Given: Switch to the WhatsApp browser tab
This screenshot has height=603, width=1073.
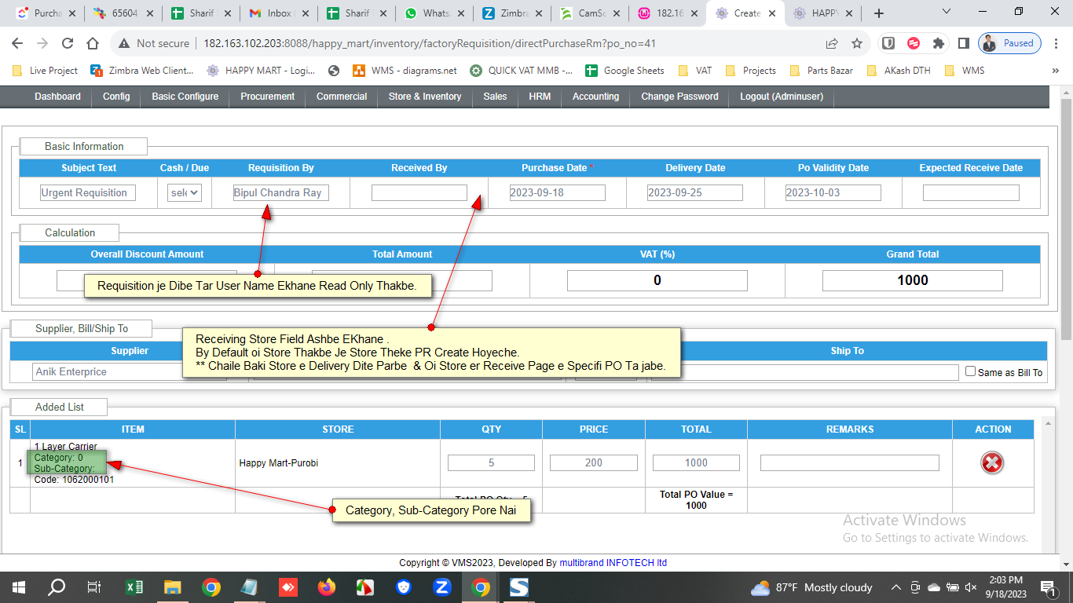Looking at the screenshot, I should [436, 13].
